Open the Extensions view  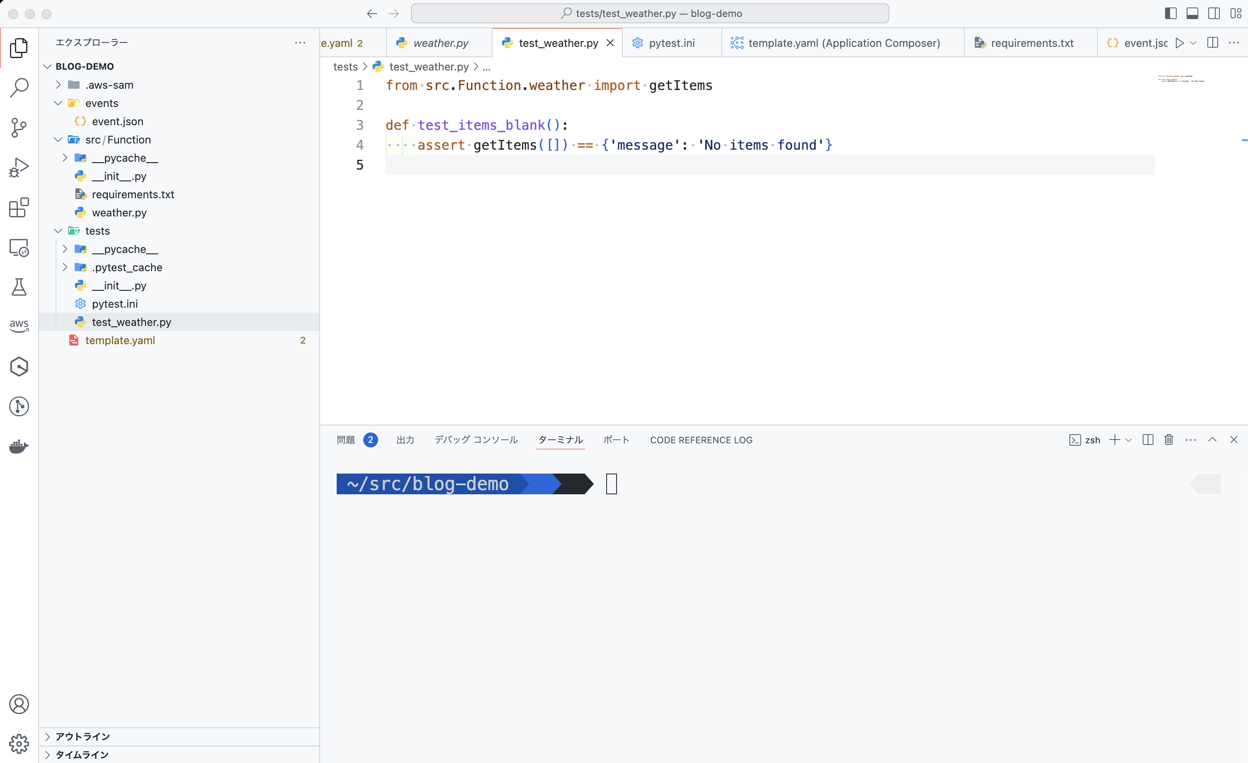(19, 208)
